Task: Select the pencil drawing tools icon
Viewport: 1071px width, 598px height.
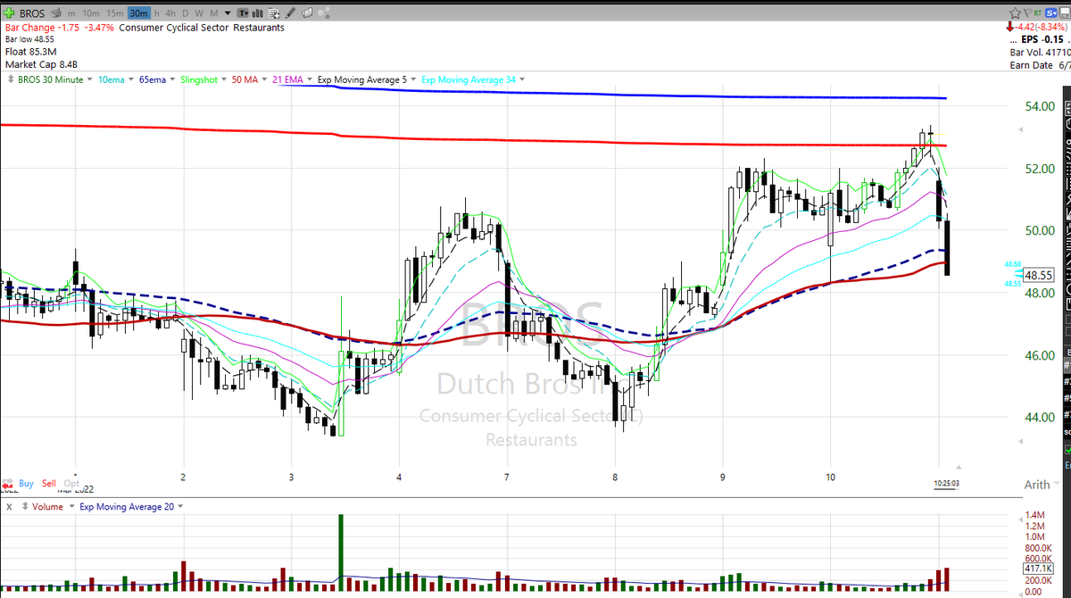Action: (291, 13)
